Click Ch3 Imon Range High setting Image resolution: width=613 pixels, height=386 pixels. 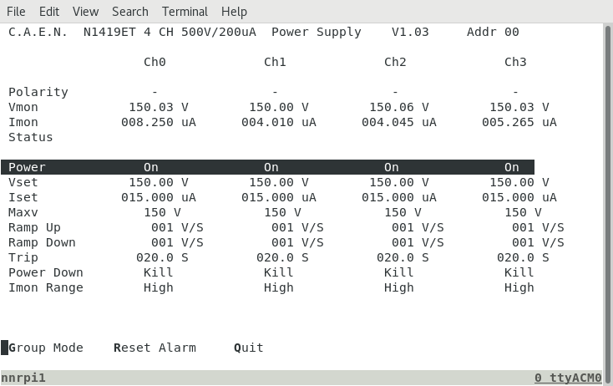click(x=519, y=288)
